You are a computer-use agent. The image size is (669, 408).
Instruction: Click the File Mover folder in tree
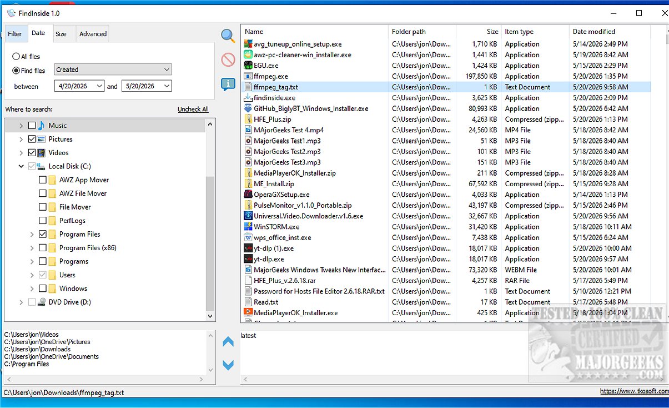click(75, 207)
